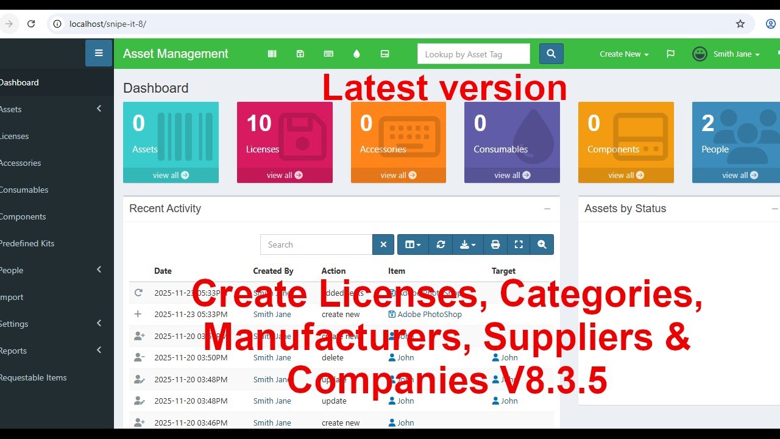Screen dimensions: 780x439
Task: Open Accessories in the sidebar
Action: pyautogui.click(x=57, y=163)
